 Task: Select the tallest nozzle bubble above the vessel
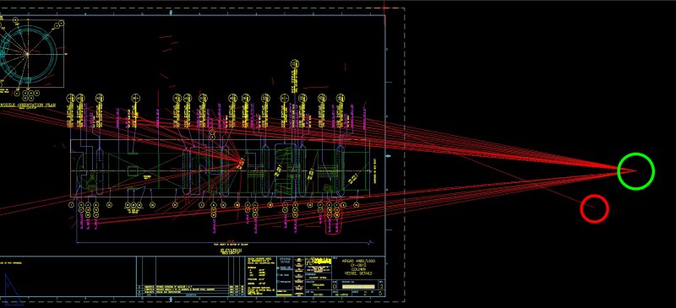pyautogui.click(x=295, y=64)
